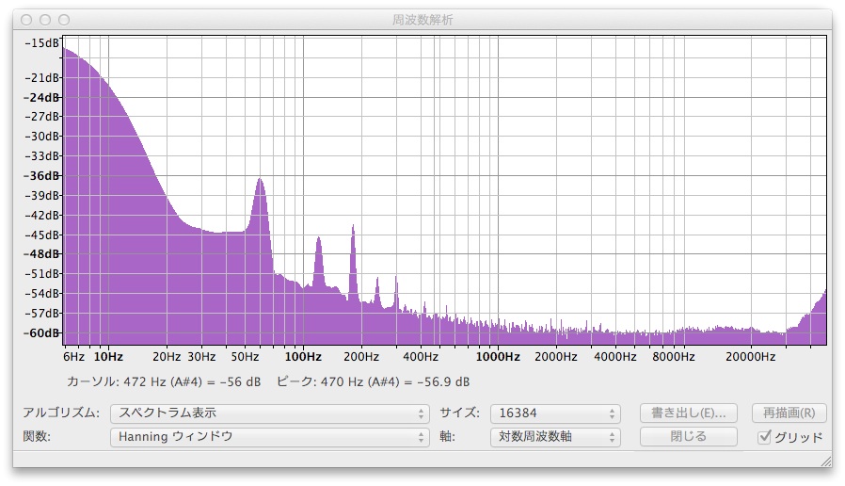Screen dimensions: 845x486
Task: Click the -60dB axis label
Action: pyautogui.click(x=42, y=332)
